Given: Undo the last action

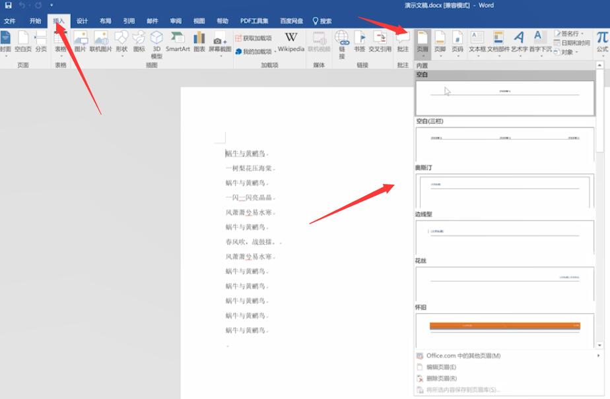Looking at the screenshot, I should tap(22, 5).
